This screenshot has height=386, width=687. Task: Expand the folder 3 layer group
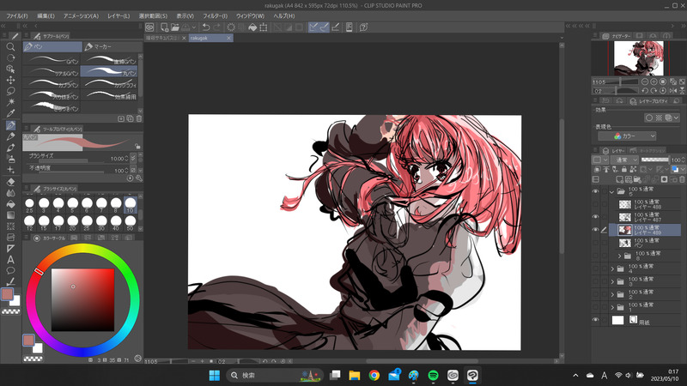(612, 281)
